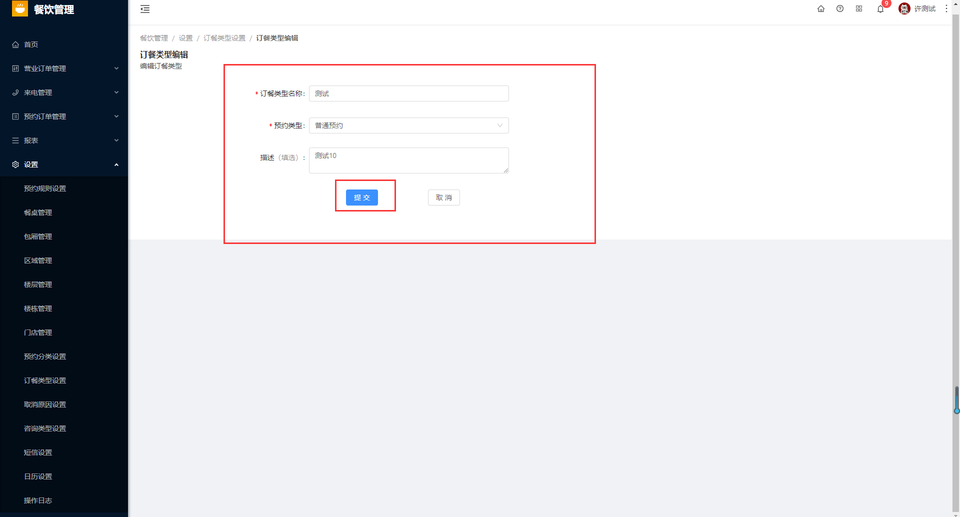The image size is (960, 517).
Task: Click the textarea resize handle corner
Action: pyautogui.click(x=506, y=170)
